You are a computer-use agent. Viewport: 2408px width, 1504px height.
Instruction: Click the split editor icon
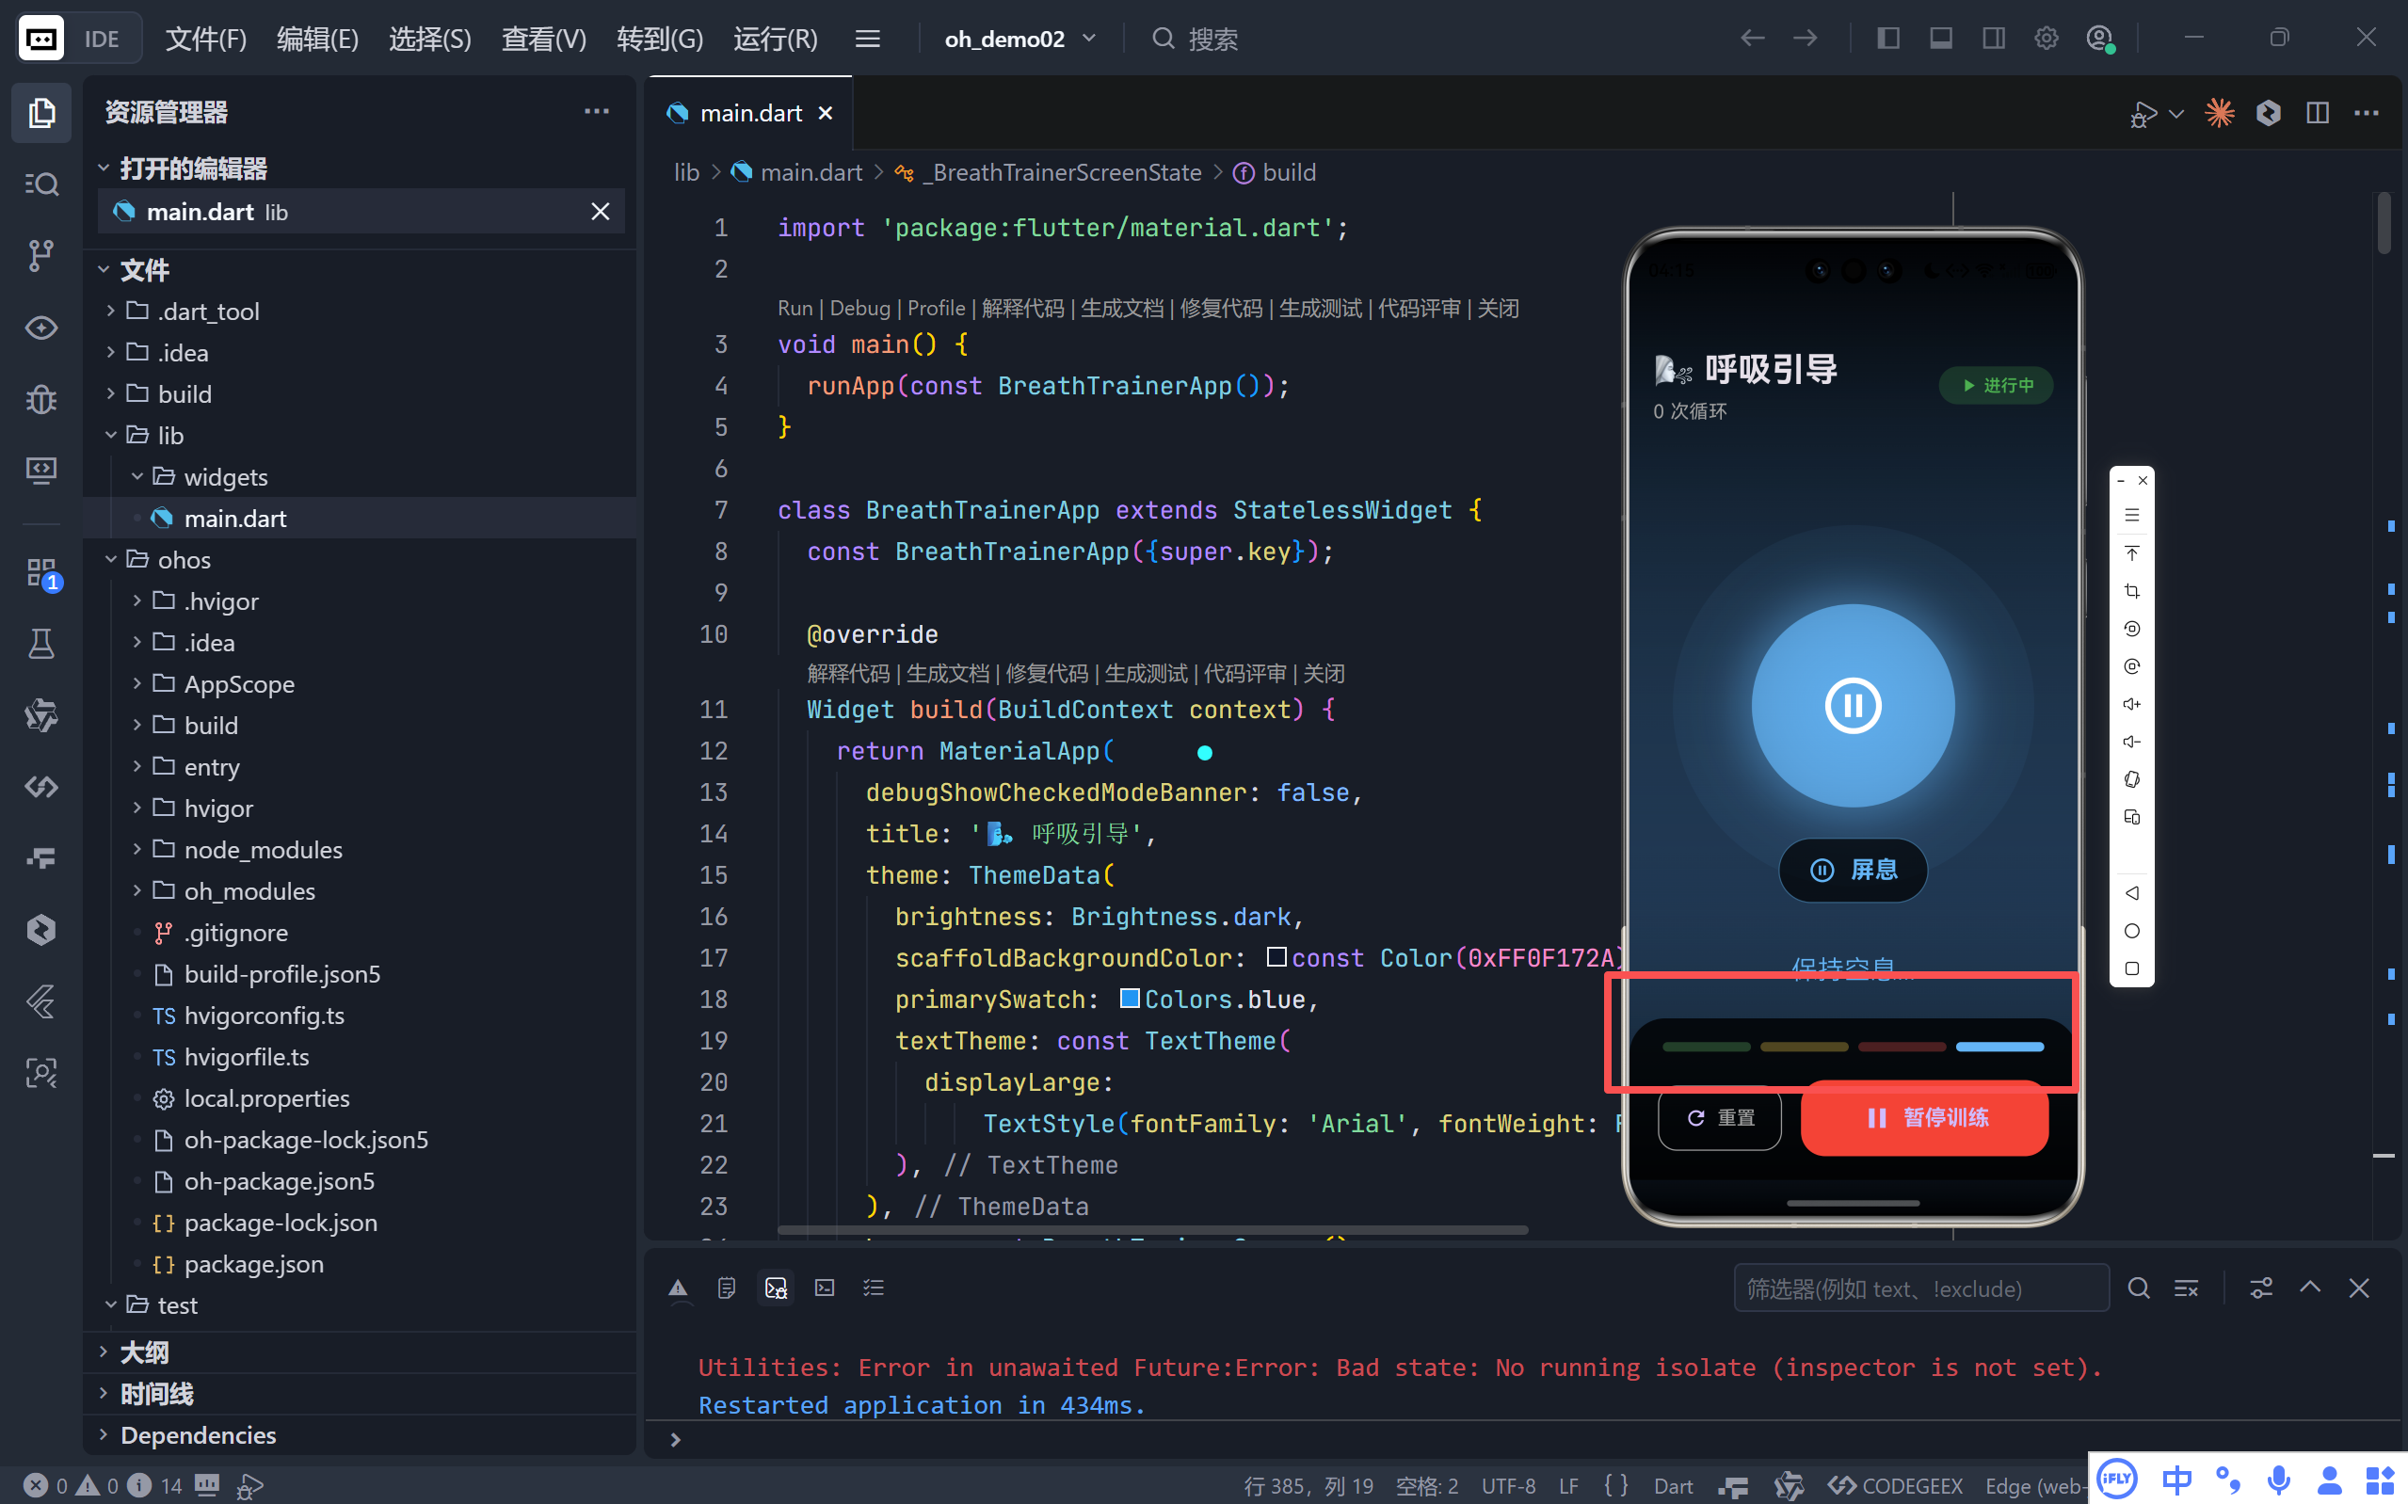2318,113
